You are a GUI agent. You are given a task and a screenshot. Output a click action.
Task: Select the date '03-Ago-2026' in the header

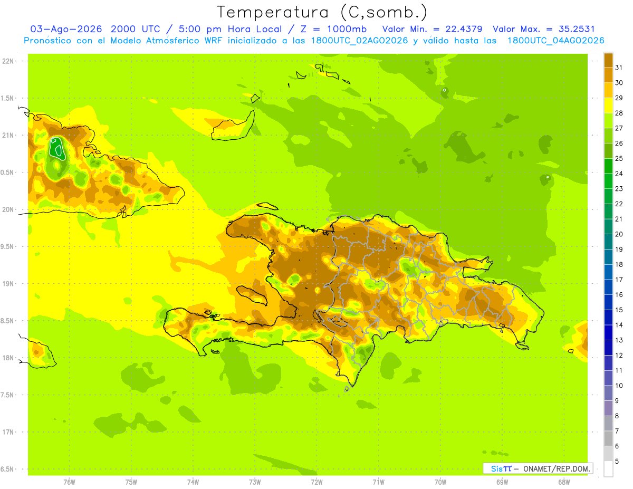pos(66,29)
